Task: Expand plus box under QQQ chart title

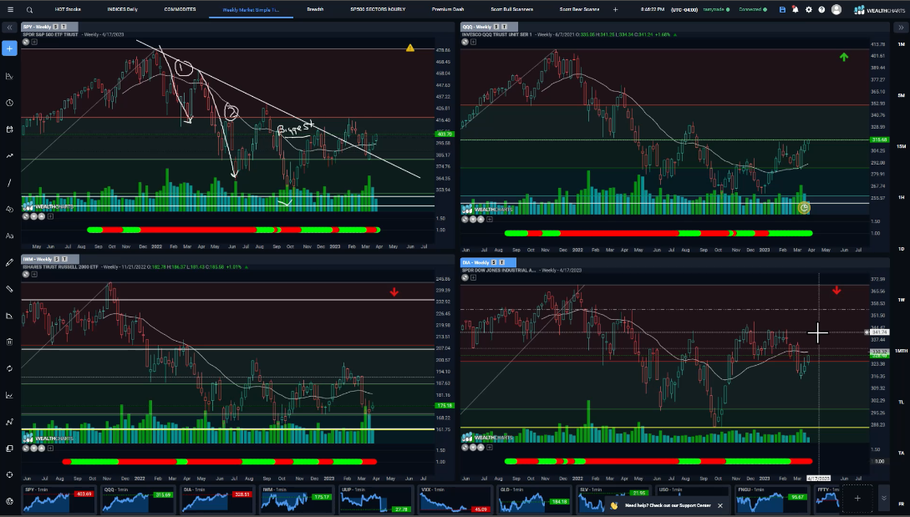Action: click(473, 42)
